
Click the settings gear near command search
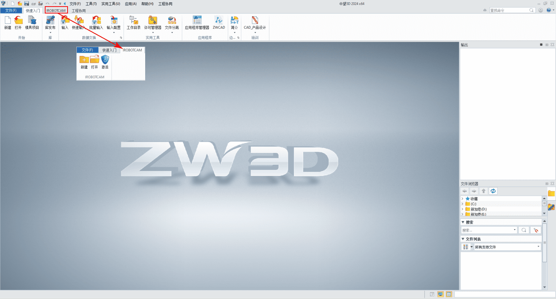(541, 10)
